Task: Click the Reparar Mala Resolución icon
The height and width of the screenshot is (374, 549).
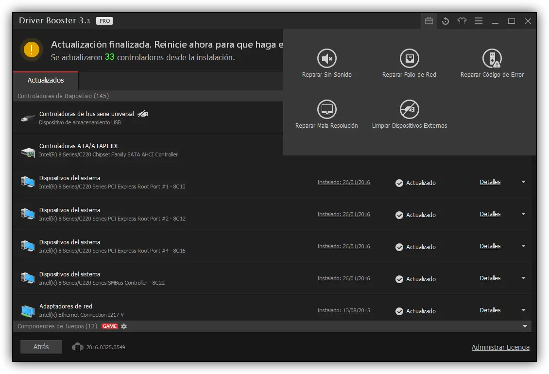Action: pyautogui.click(x=326, y=109)
